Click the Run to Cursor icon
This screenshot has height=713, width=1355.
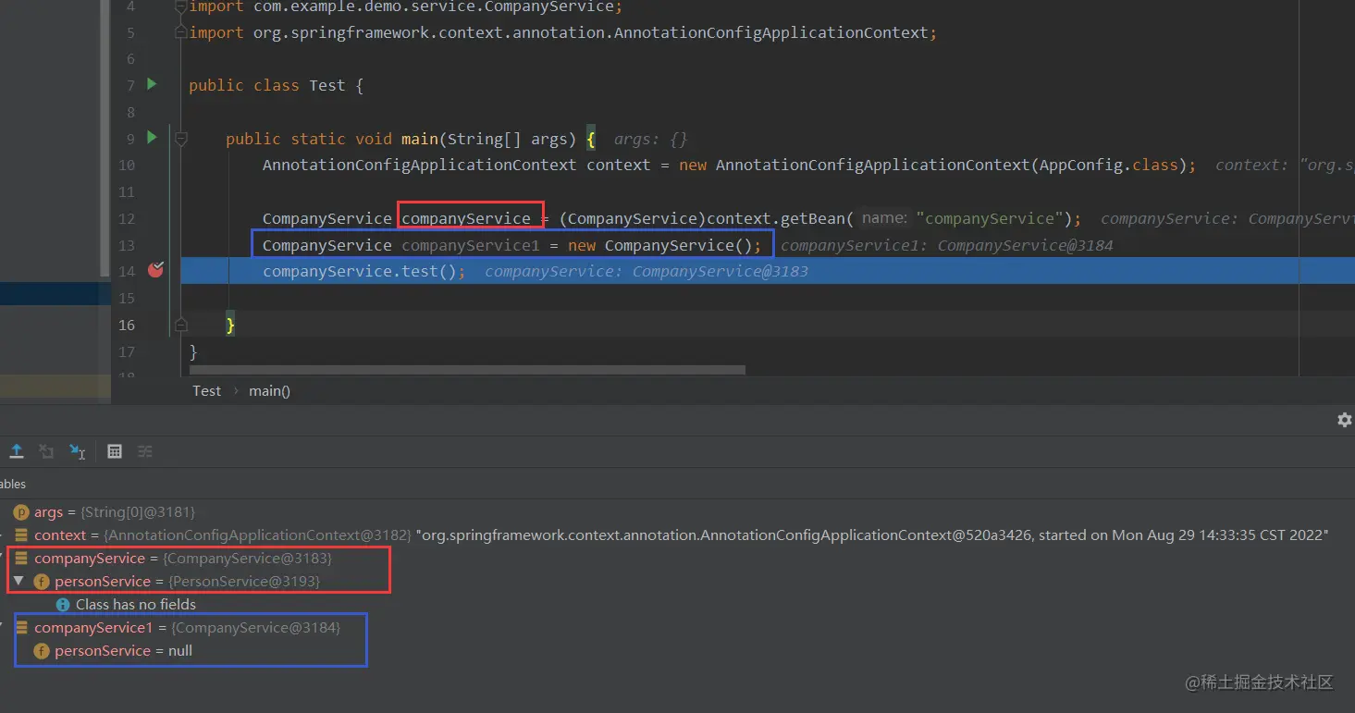(78, 451)
